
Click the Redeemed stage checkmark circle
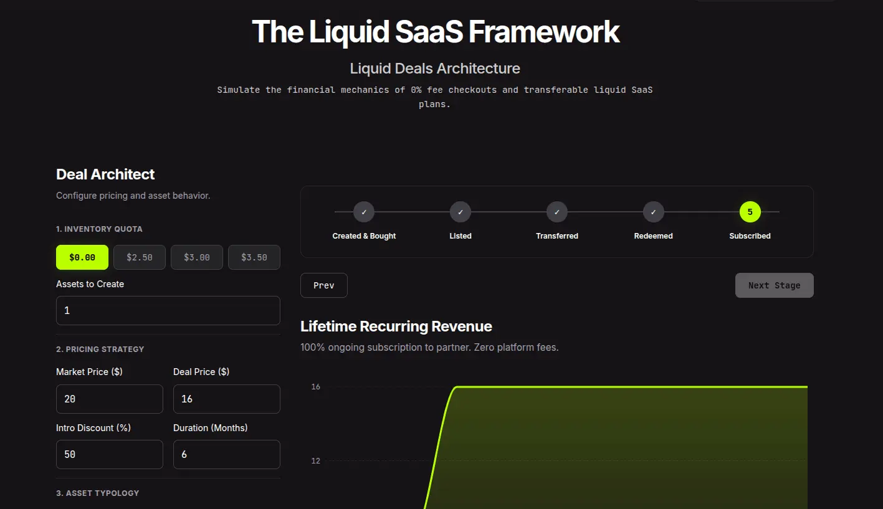654,212
